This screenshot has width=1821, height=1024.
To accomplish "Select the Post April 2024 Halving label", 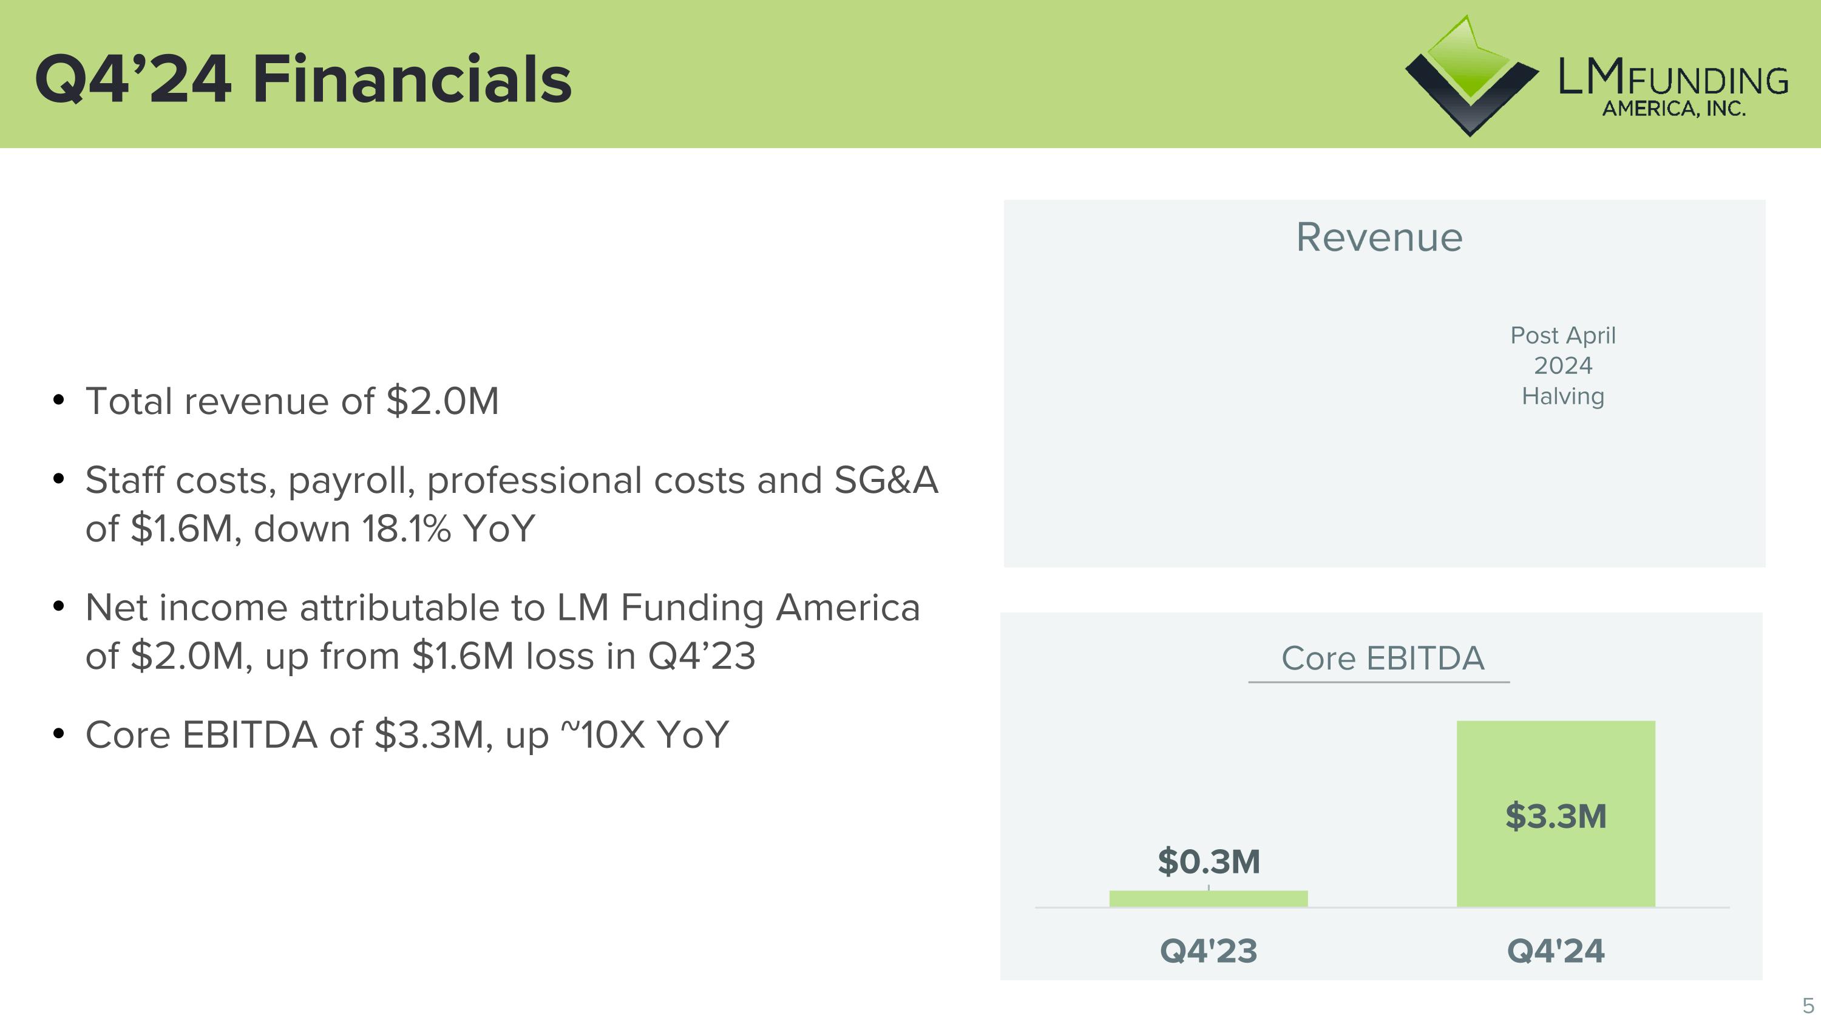I will coord(1562,365).
